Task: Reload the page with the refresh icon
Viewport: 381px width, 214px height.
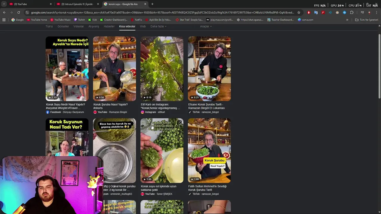Action: pos(18,12)
